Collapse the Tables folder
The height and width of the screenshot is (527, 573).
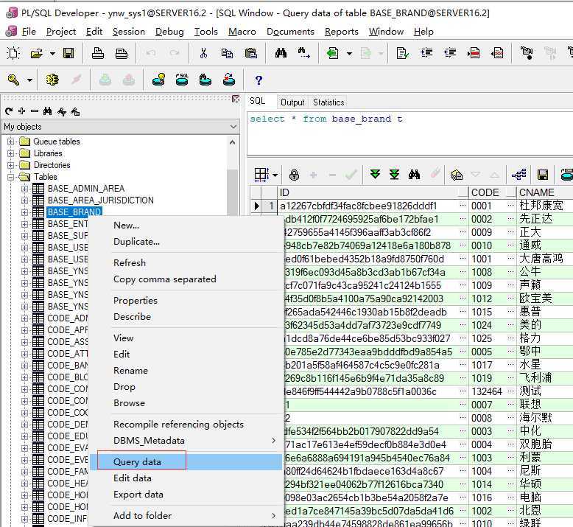[10, 177]
